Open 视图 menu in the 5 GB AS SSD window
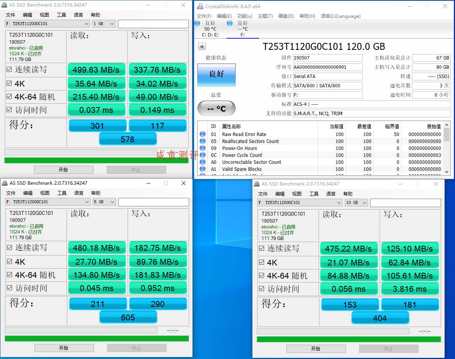 pyautogui.click(x=45, y=193)
